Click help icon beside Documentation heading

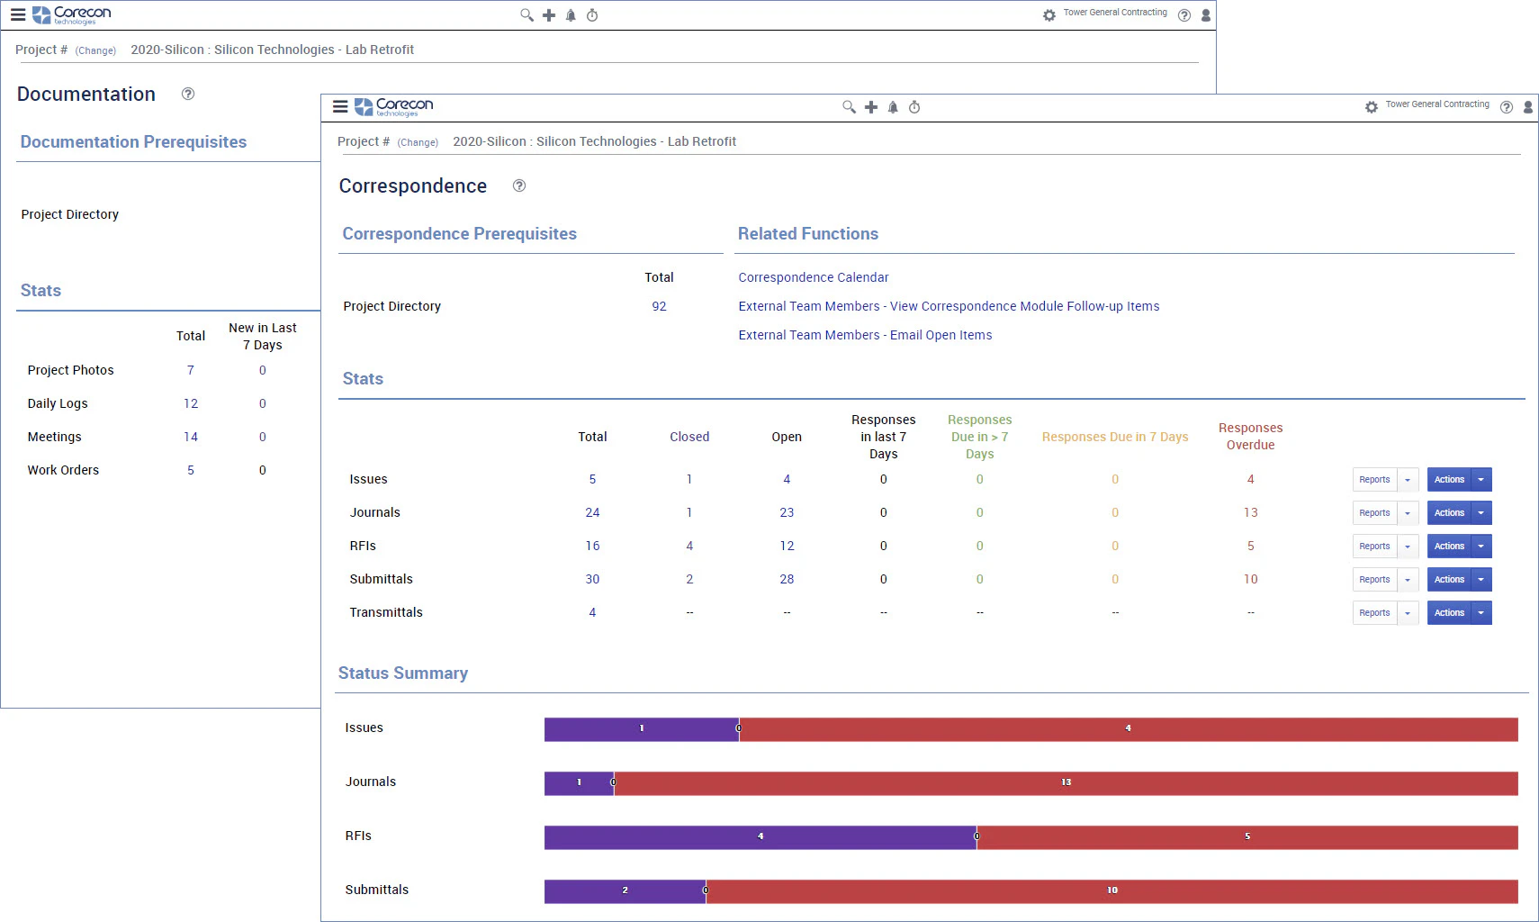pos(188,94)
